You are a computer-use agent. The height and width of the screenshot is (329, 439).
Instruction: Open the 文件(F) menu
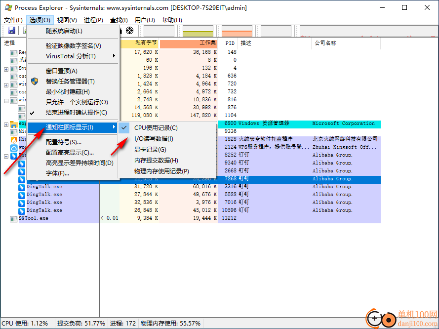pos(13,20)
